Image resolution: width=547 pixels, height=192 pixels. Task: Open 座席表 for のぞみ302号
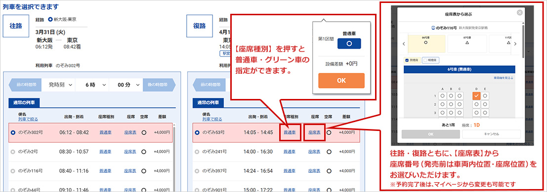click(130, 132)
